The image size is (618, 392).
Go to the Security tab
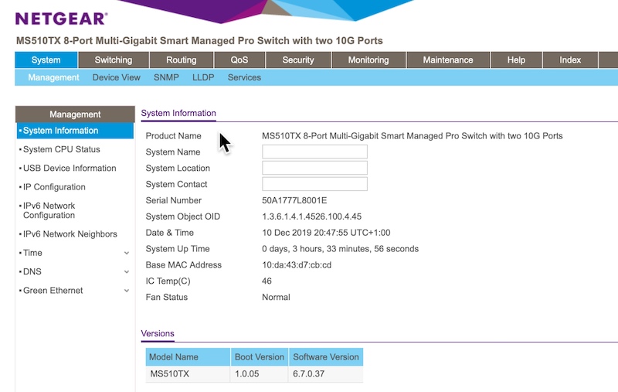298,60
